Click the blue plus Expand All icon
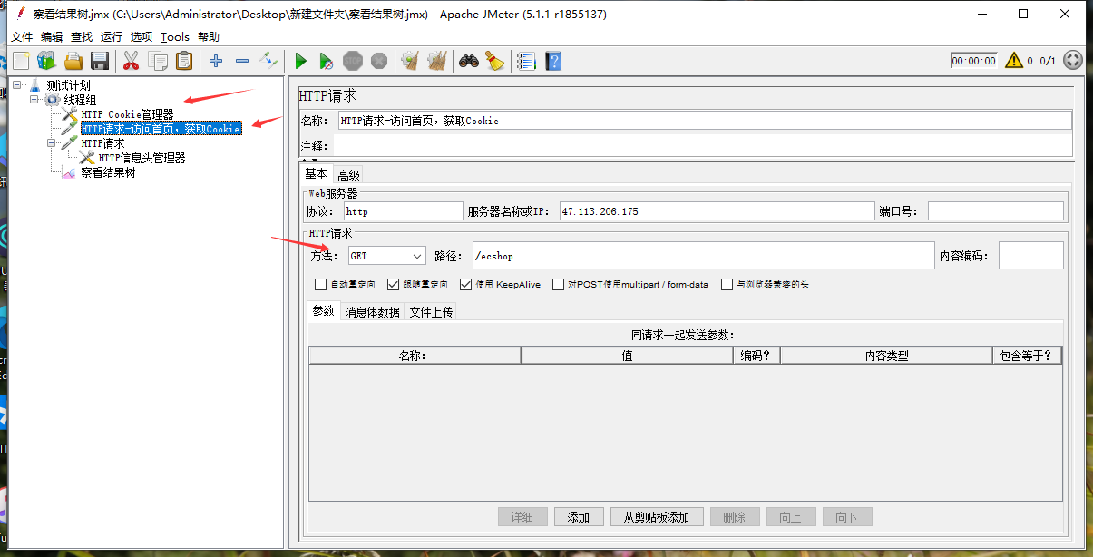This screenshot has width=1093, height=557. pos(215,61)
